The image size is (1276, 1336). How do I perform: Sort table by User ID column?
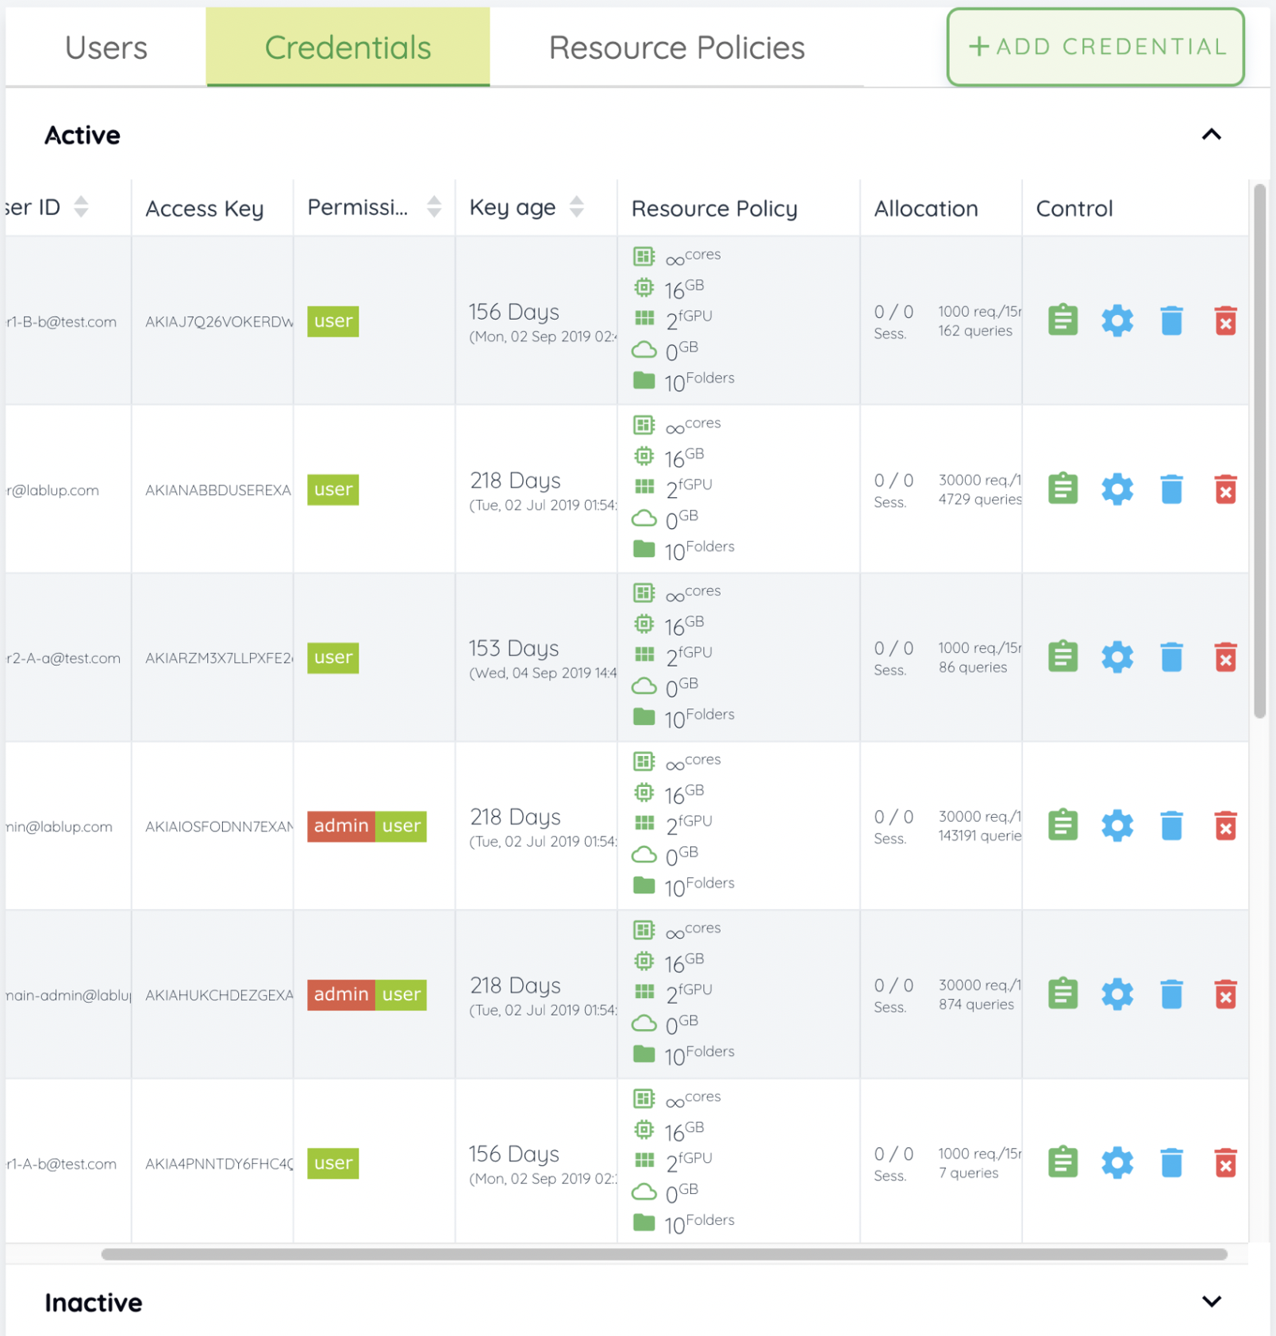pos(81,207)
